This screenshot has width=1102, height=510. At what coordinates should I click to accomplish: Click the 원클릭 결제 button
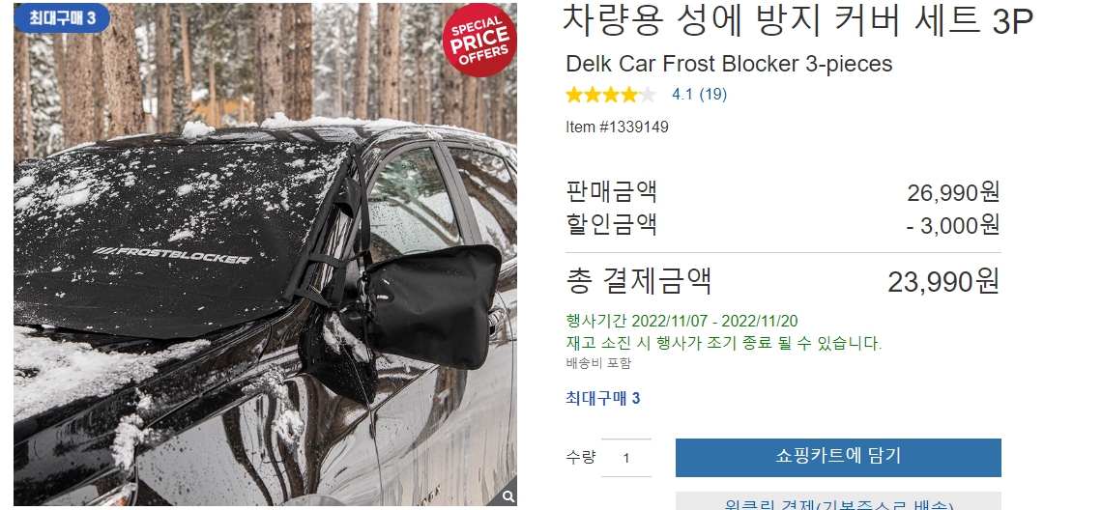click(x=838, y=501)
